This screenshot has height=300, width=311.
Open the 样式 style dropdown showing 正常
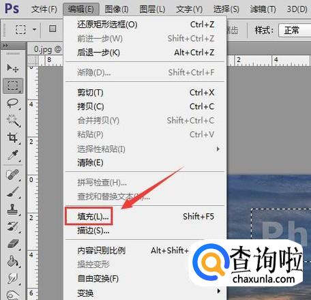click(295, 30)
